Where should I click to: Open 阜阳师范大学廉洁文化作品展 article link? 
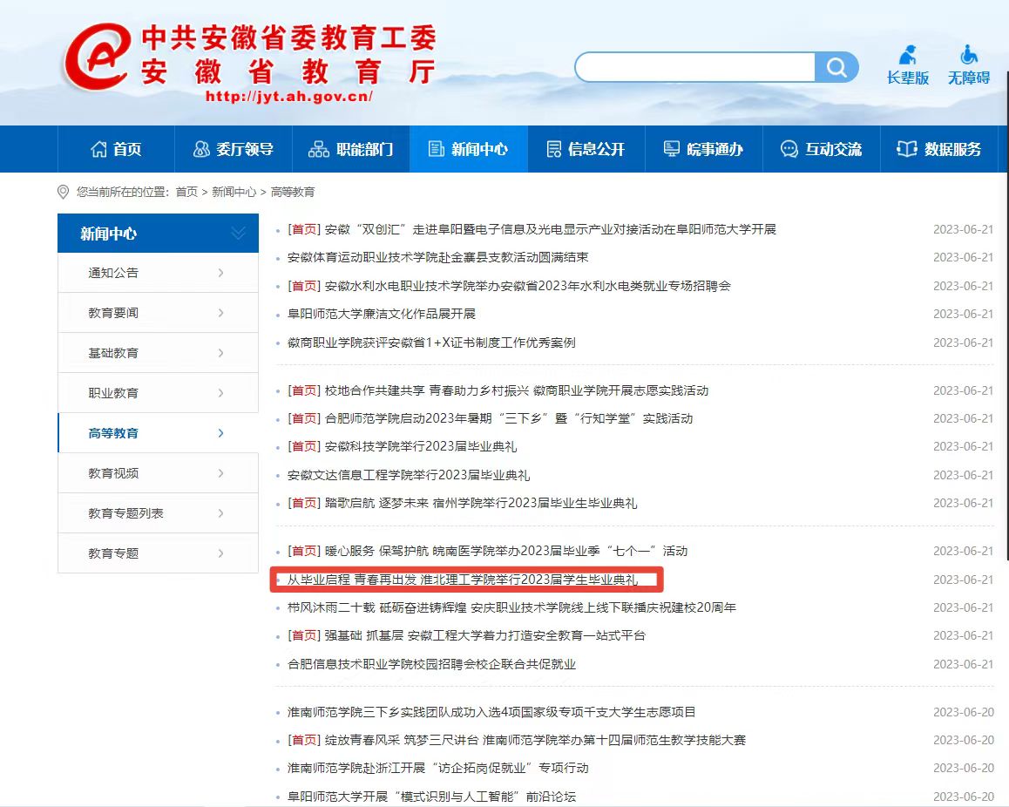click(x=381, y=314)
